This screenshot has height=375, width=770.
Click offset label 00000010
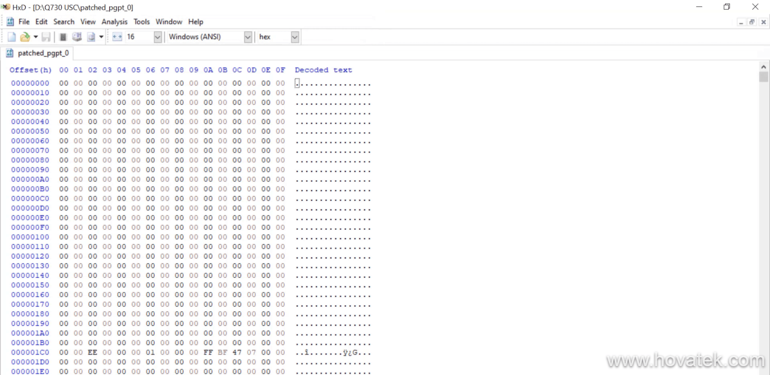30,93
